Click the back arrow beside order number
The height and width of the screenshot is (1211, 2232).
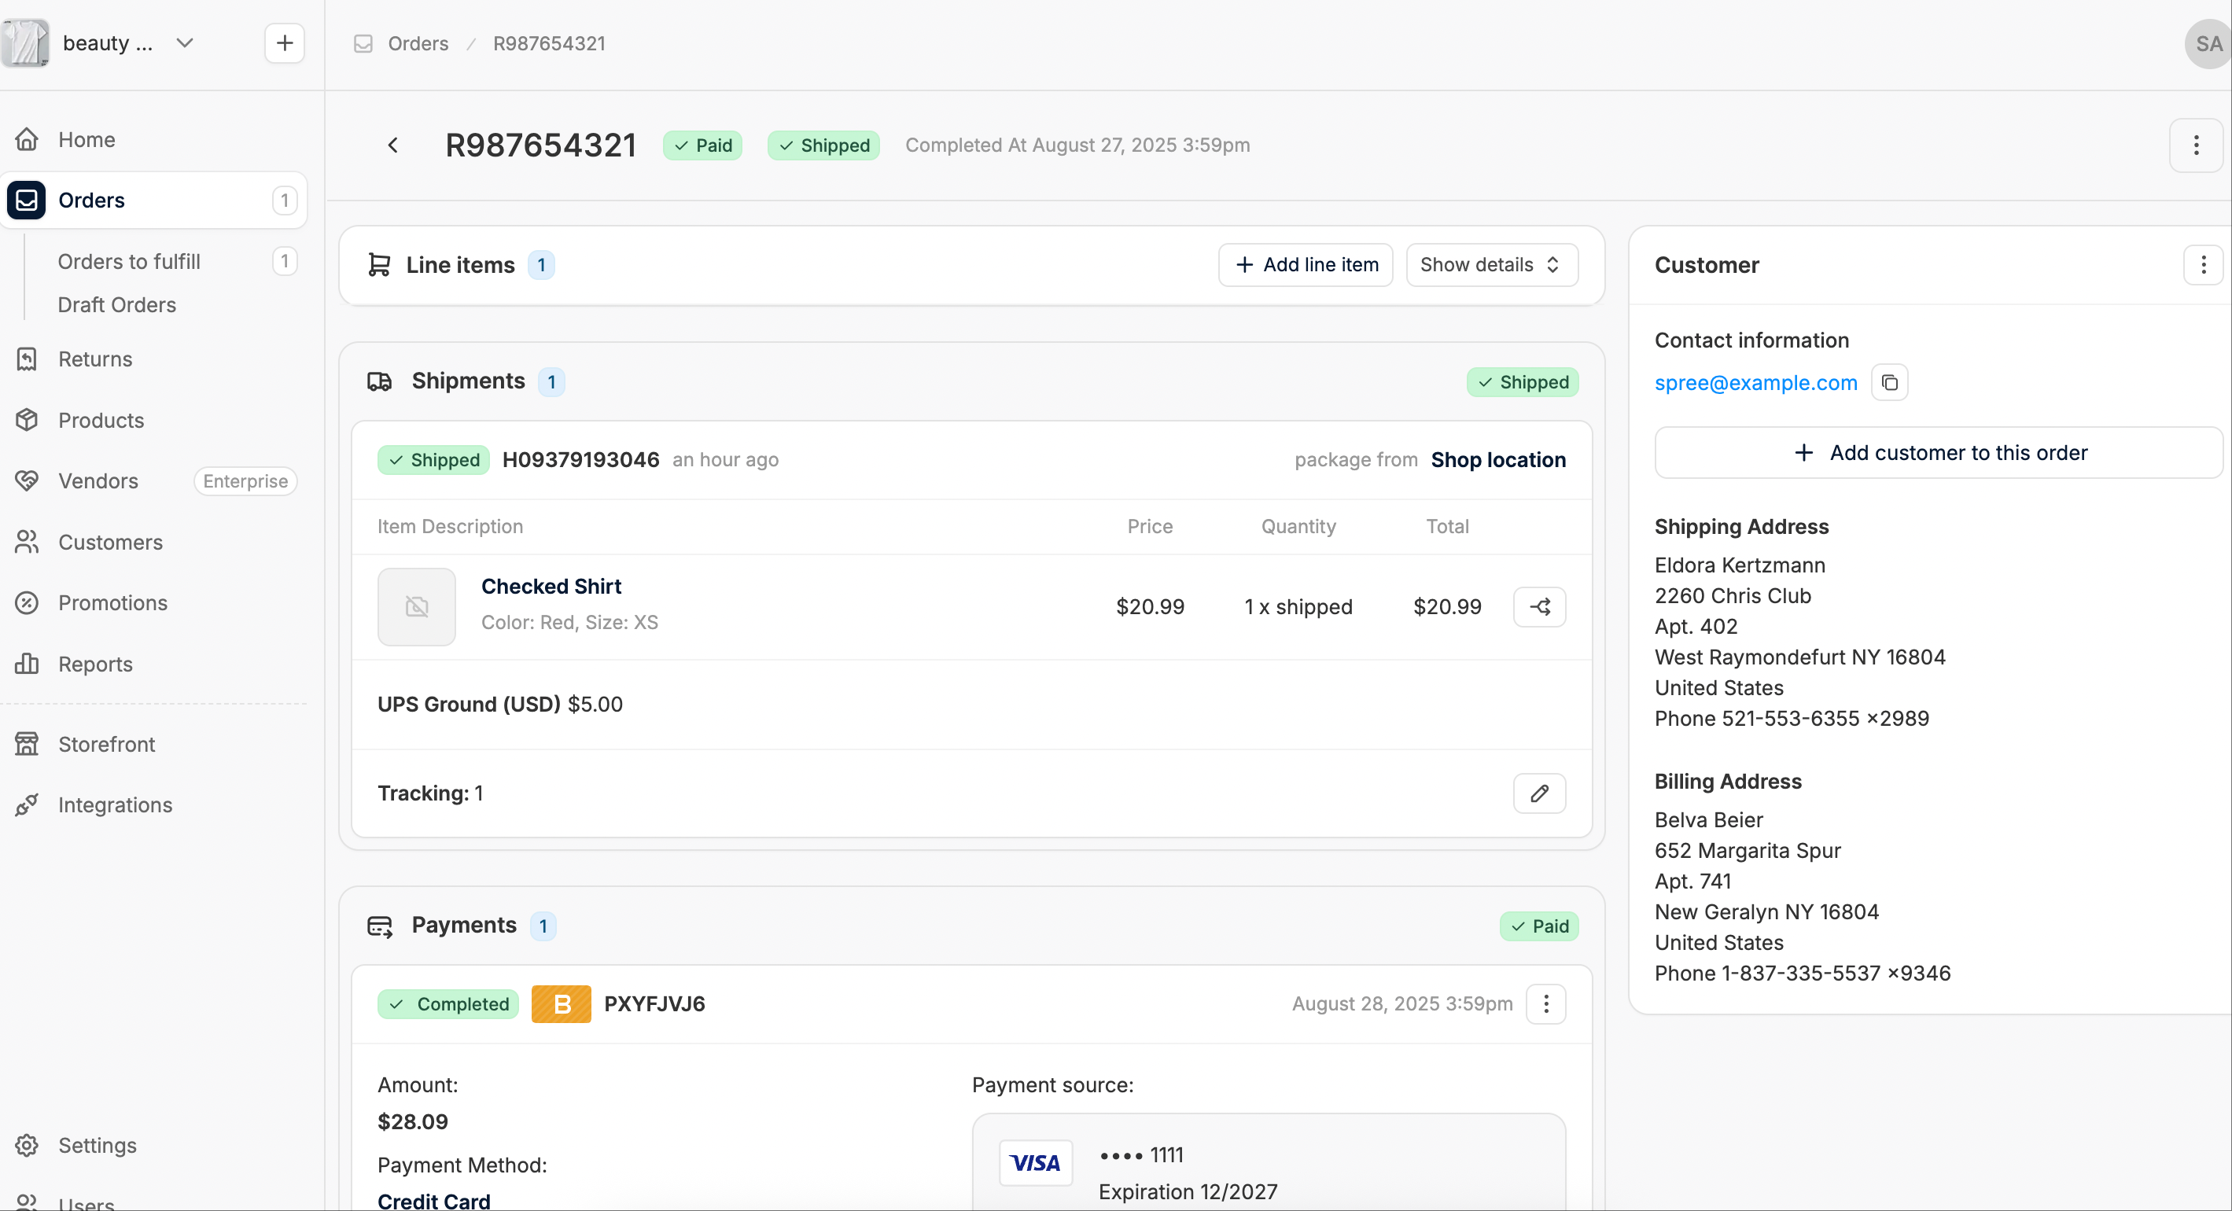click(x=392, y=145)
